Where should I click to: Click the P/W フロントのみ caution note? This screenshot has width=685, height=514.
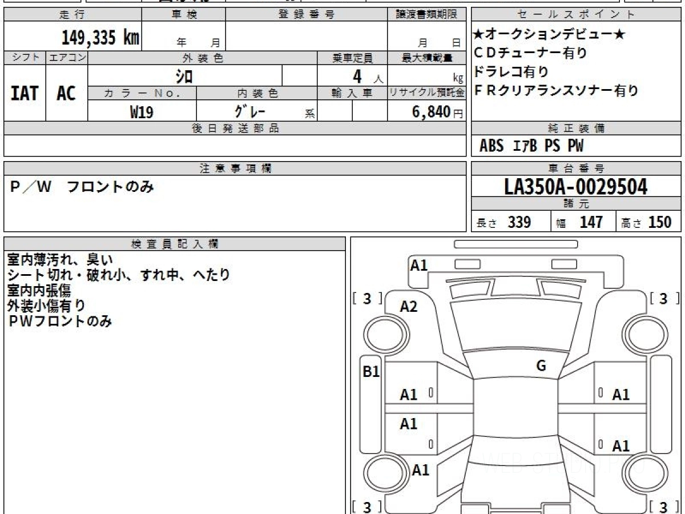(83, 187)
